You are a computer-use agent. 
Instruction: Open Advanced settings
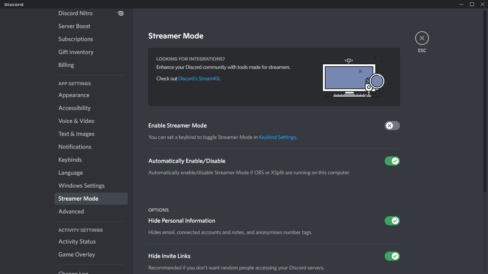click(91, 212)
